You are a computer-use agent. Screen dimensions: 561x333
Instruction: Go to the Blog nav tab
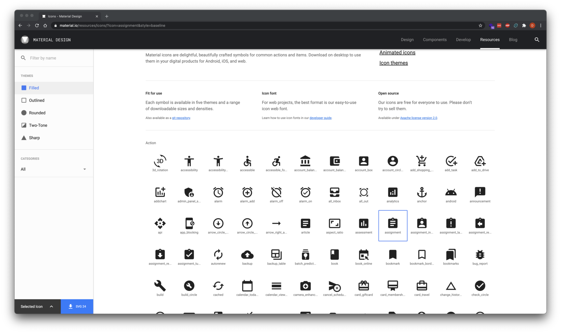(x=513, y=40)
